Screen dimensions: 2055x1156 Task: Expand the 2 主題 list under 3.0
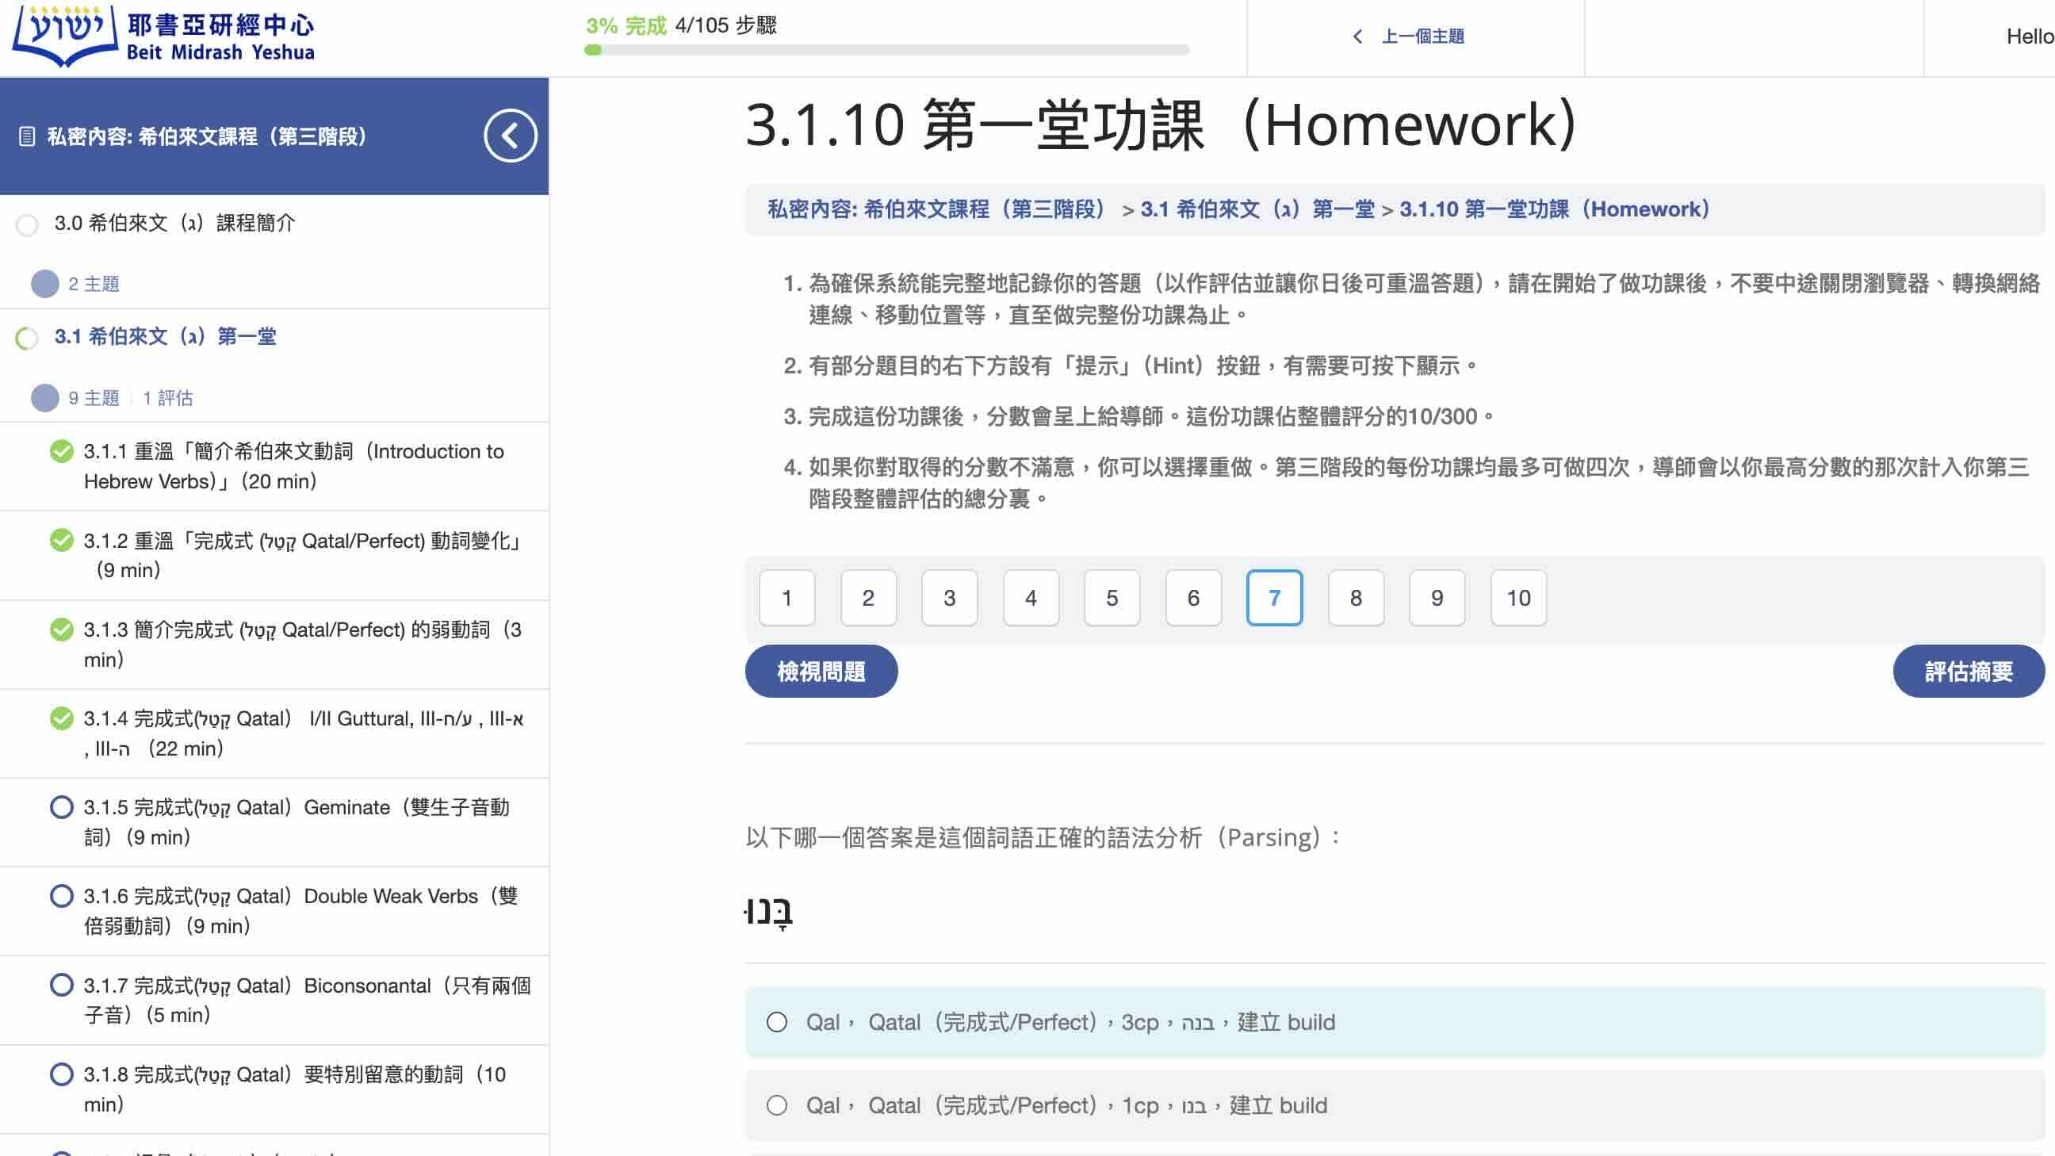[x=75, y=284]
